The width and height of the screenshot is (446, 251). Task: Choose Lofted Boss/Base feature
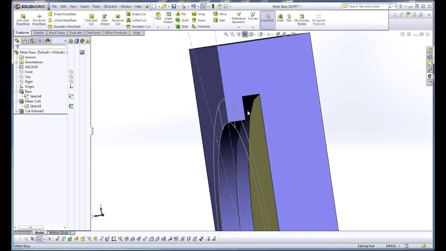click(62, 20)
